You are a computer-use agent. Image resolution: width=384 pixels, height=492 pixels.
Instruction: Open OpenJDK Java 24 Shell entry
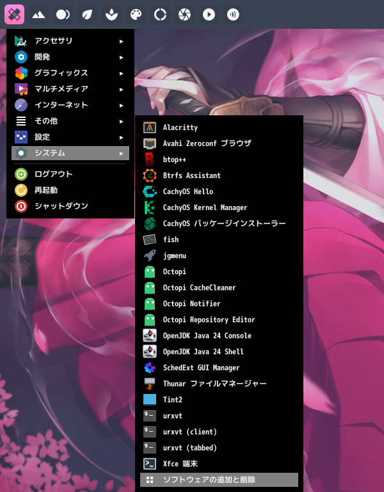[x=219, y=352]
